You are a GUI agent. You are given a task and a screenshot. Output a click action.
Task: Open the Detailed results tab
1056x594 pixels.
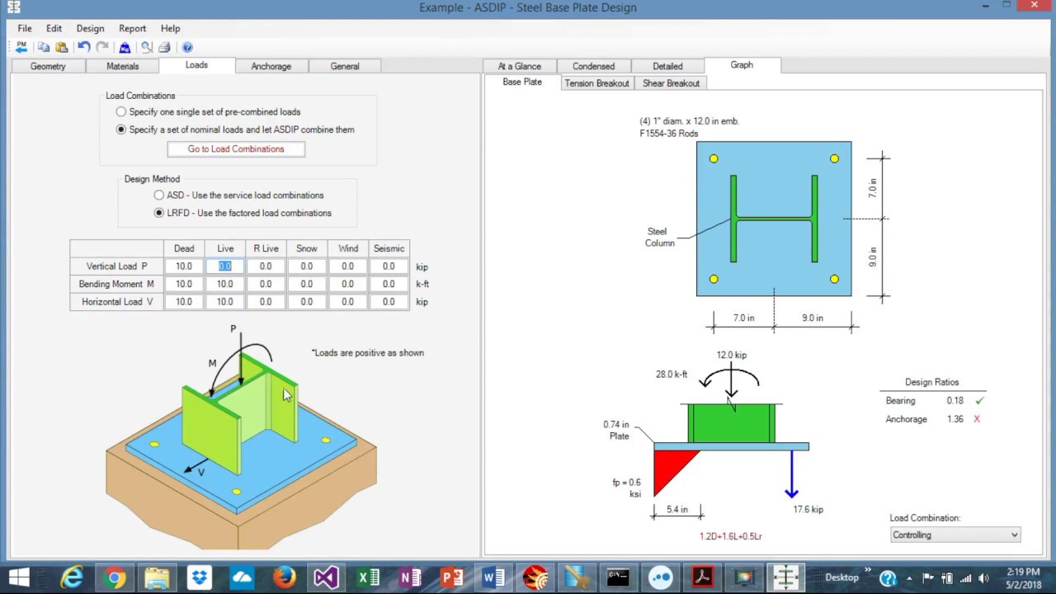click(x=667, y=66)
